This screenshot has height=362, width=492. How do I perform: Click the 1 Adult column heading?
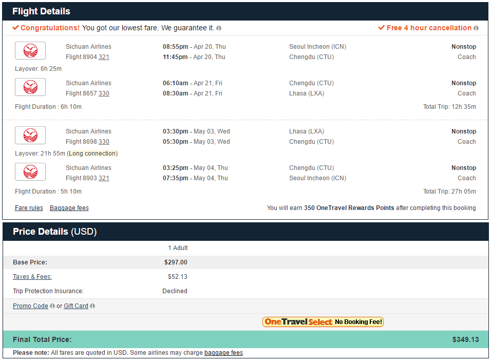(178, 248)
